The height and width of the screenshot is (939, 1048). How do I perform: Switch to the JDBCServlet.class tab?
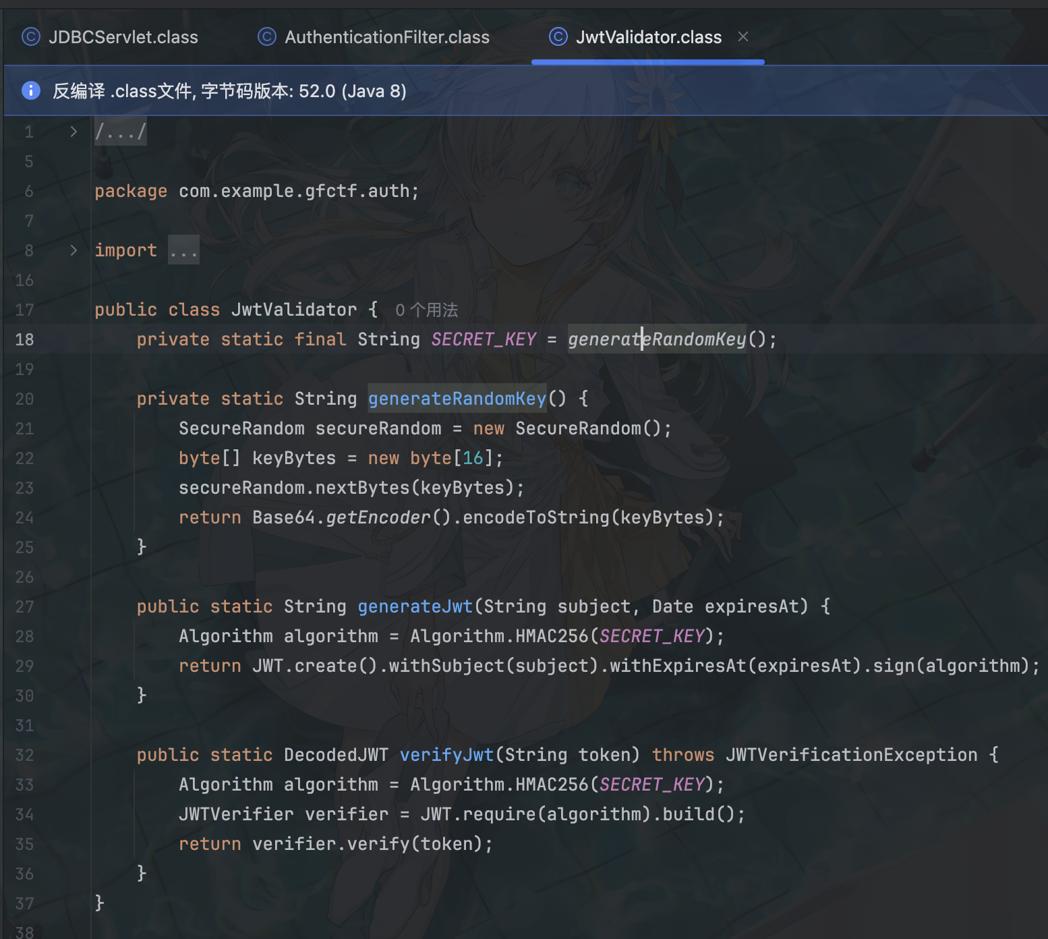123,37
